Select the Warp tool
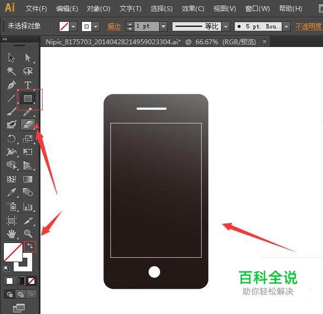Screen dimensions: 323x314 click(x=11, y=152)
